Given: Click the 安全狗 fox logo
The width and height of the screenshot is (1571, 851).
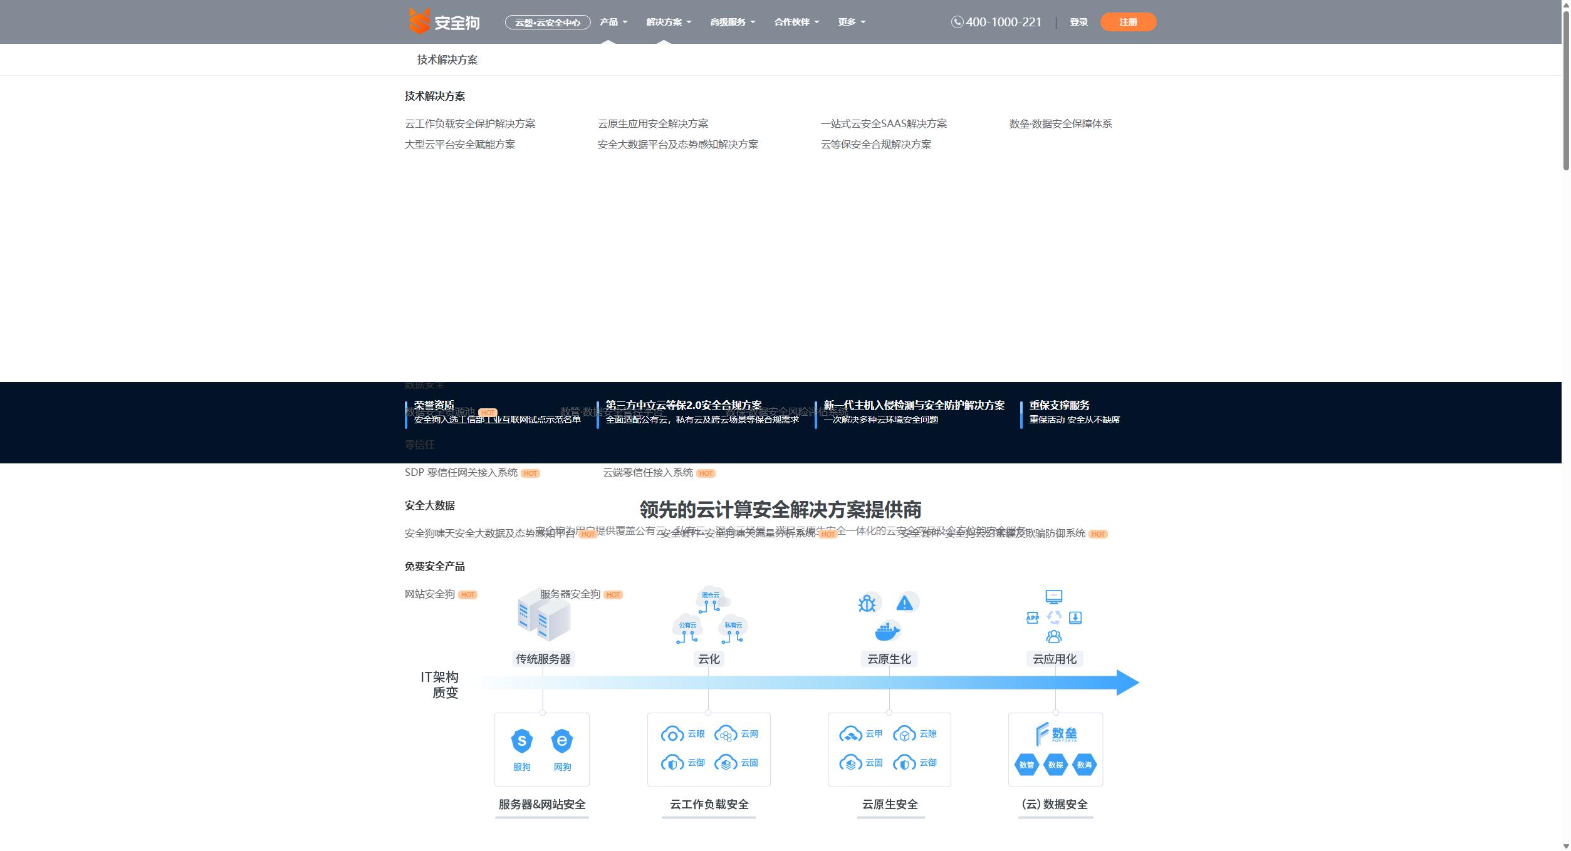Looking at the screenshot, I should pyautogui.click(x=444, y=21).
